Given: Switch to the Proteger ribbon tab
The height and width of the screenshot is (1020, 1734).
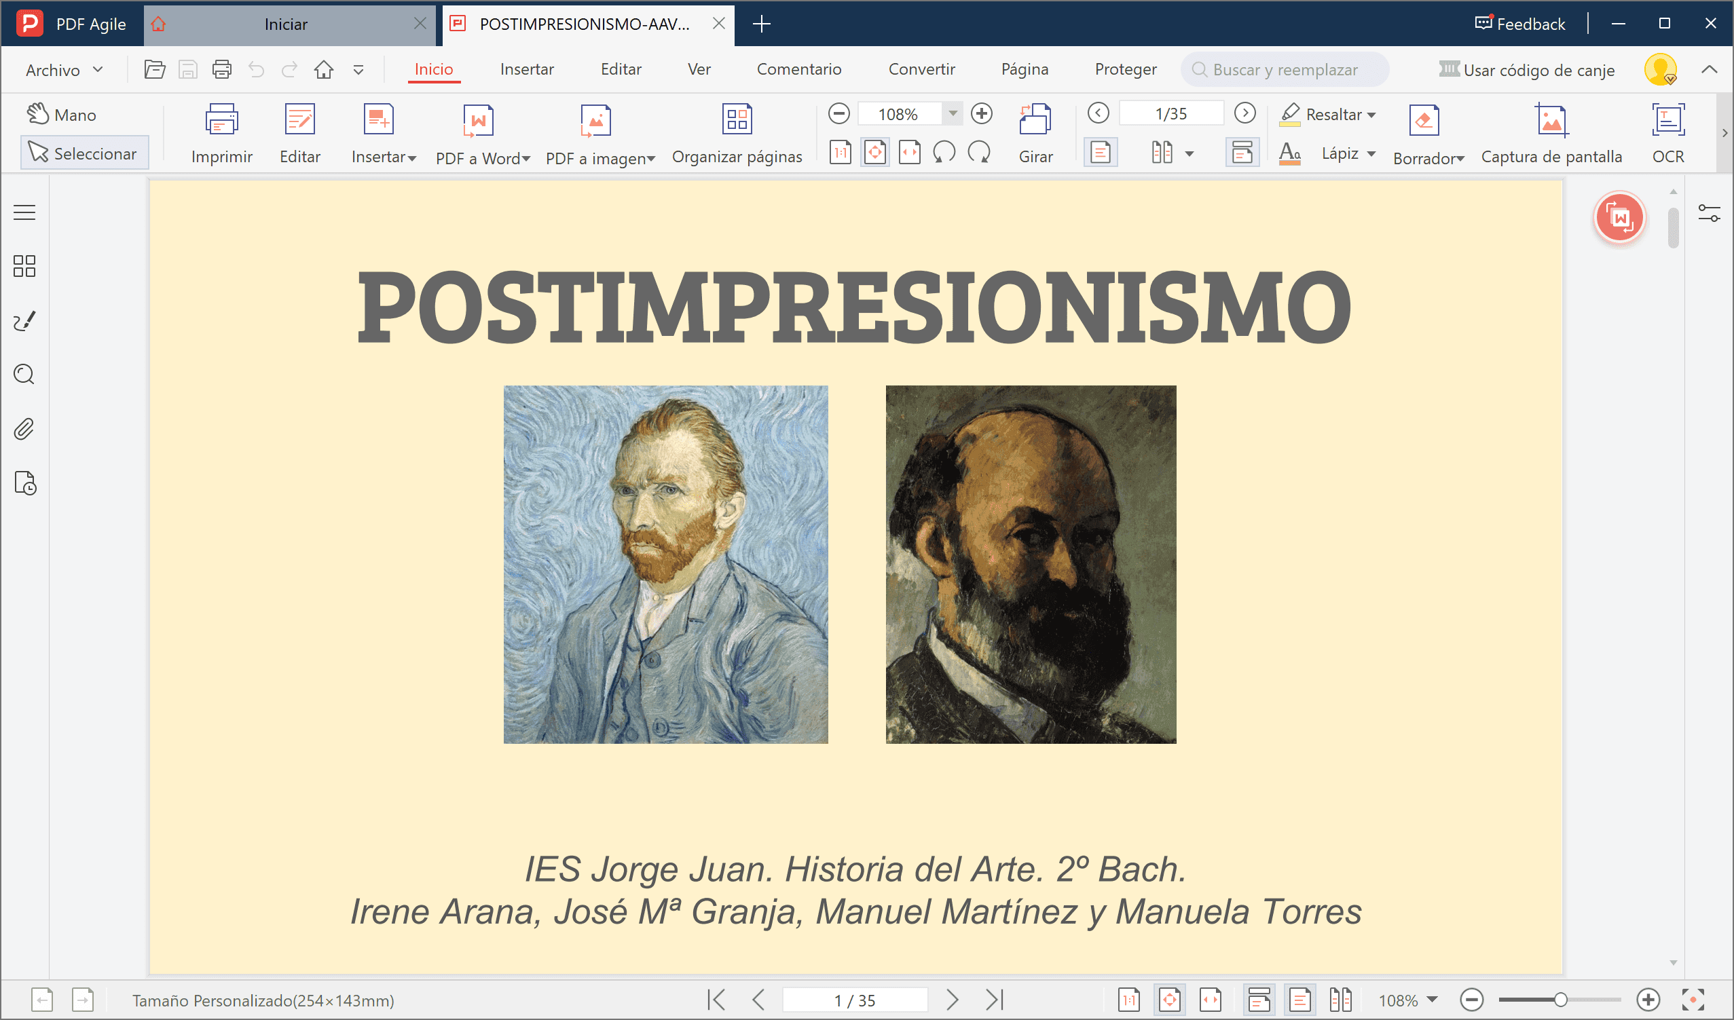Looking at the screenshot, I should (x=1126, y=69).
